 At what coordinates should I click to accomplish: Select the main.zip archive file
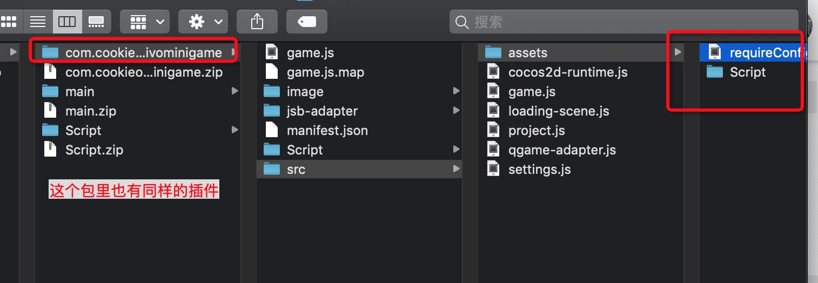click(x=90, y=111)
